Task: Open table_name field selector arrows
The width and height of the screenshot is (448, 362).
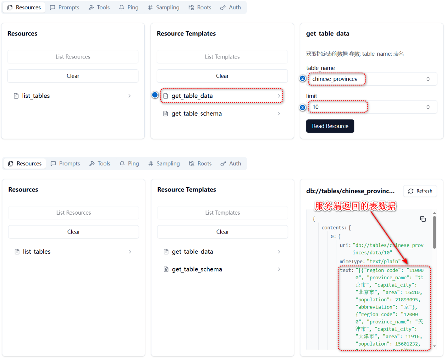Action: coord(428,79)
